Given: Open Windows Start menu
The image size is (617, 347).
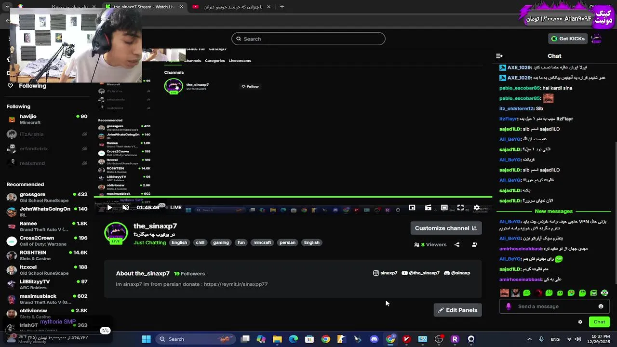Looking at the screenshot, I should point(146,339).
